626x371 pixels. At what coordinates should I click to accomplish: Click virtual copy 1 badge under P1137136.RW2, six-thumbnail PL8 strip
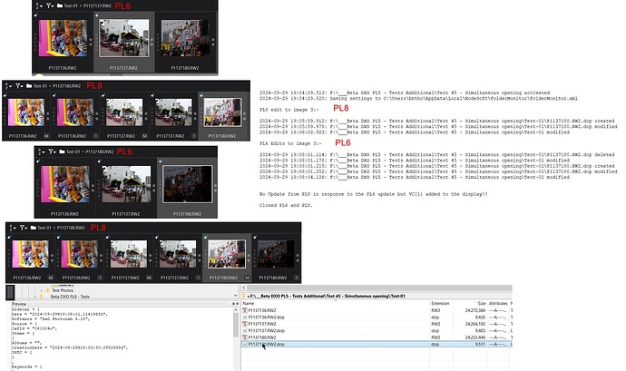pyautogui.click(x=100, y=278)
